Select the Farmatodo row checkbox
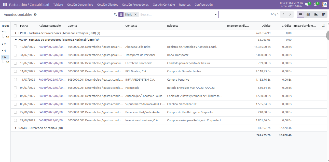This screenshot has height=162, width=329. (16, 88)
